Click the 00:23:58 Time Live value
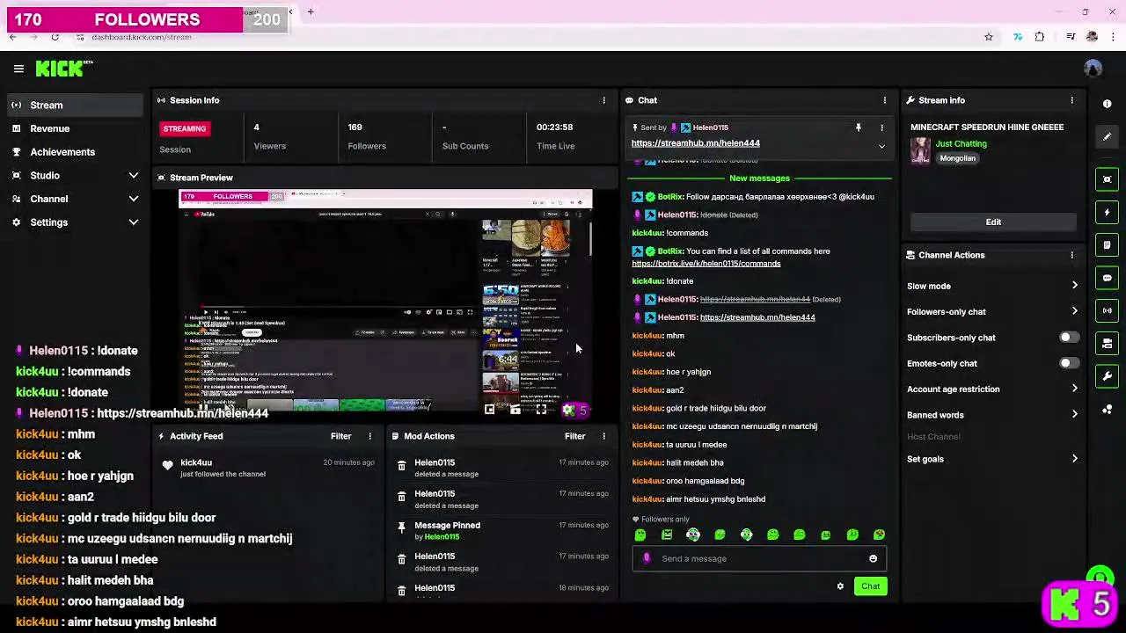 [554, 127]
